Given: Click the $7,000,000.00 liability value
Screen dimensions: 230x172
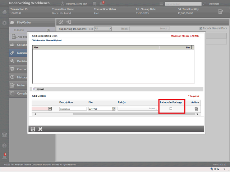Looking at the screenshot, I should tap(185, 13).
